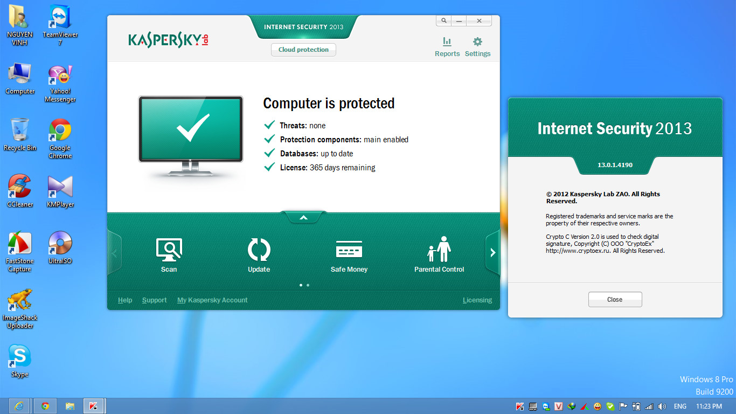Screen dimensions: 736x414
Task: Select the ImageShack Uploader desktop shortcut
Action: point(20,308)
